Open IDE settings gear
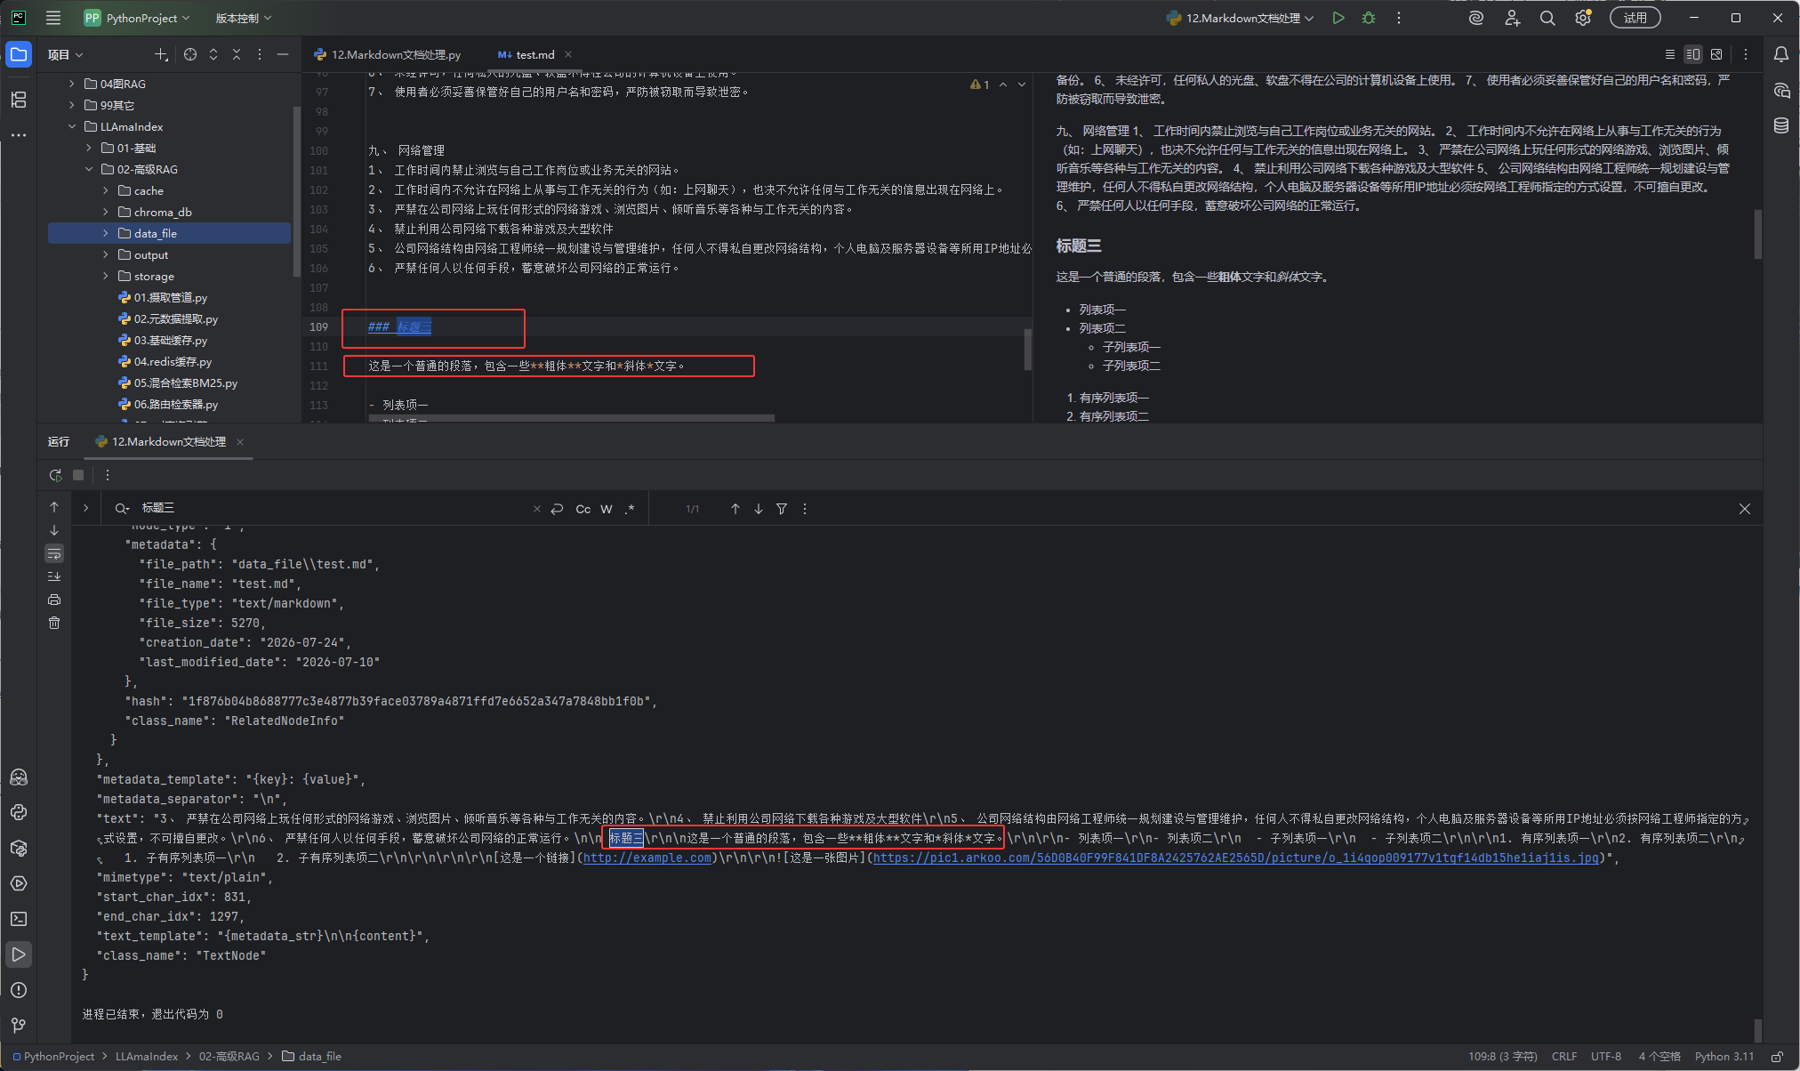 1583,18
